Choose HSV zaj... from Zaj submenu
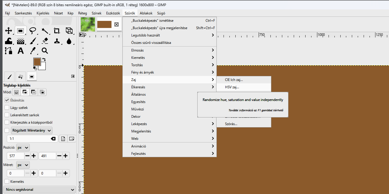The width and height of the screenshot is (389, 194). (244, 87)
